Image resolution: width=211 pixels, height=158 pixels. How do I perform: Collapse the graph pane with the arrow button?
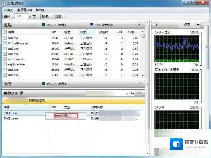156,25
